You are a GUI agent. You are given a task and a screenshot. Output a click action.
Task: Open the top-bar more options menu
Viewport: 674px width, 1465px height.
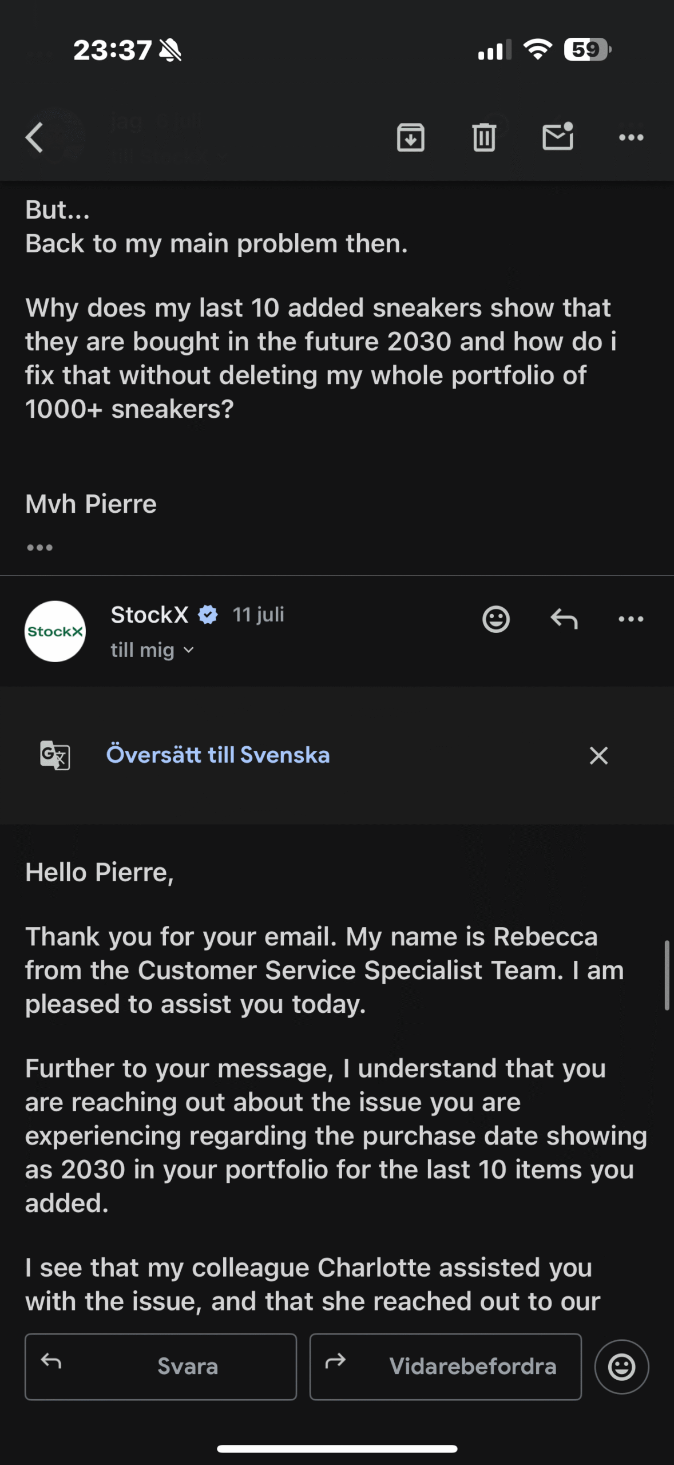coord(631,137)
